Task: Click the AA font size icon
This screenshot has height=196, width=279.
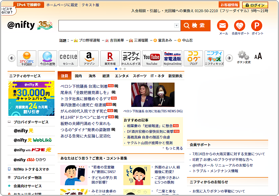Action: (x=258, y=56)
